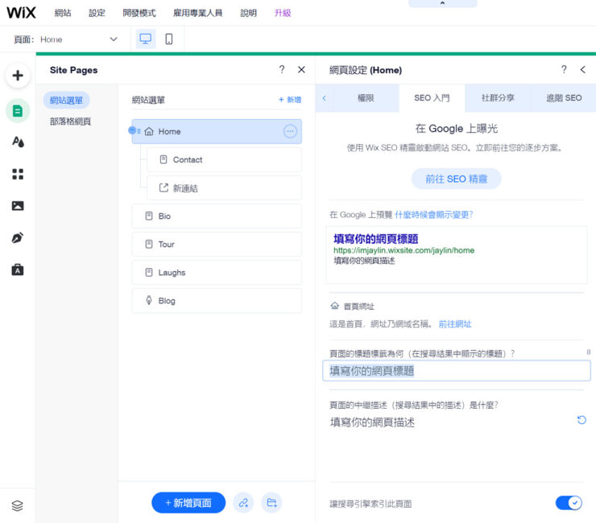Click the Blog page pen icon

click(149, 300)
